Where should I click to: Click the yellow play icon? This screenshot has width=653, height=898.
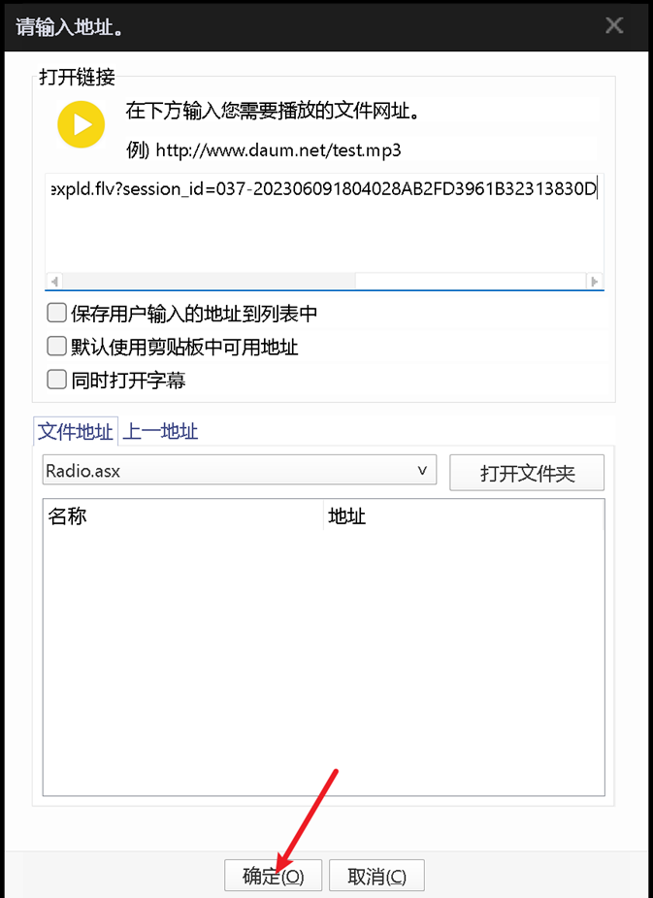[x=82, y=124]
